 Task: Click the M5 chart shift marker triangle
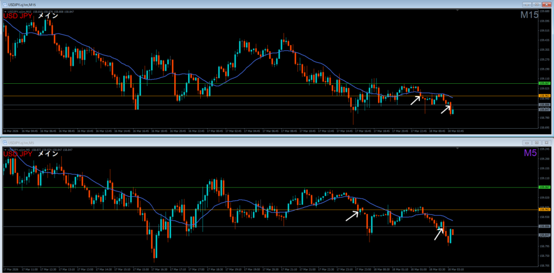click(x=458, y=149)
